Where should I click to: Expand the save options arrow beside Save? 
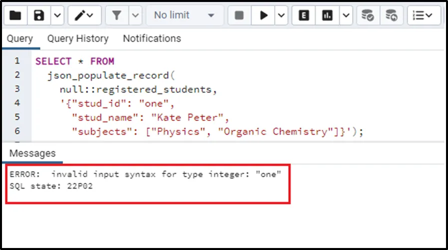(57, 15)
